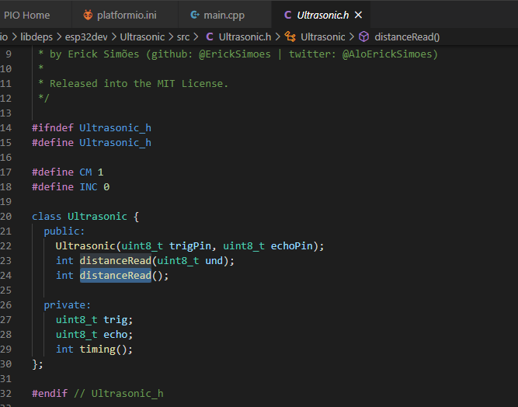Close the Ultrasonic.h editor tab
Image resolution: width=518 pixels, height=407 pixels.
point(358,15)
